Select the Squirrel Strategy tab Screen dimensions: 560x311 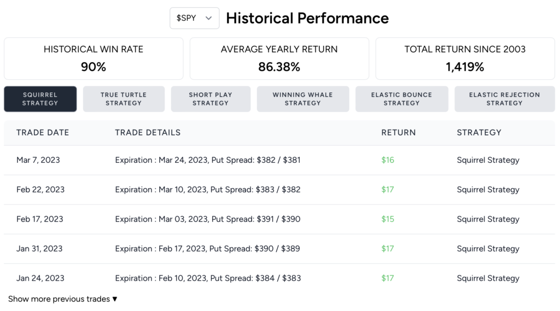pyautogui.click(x=40, y=99)
